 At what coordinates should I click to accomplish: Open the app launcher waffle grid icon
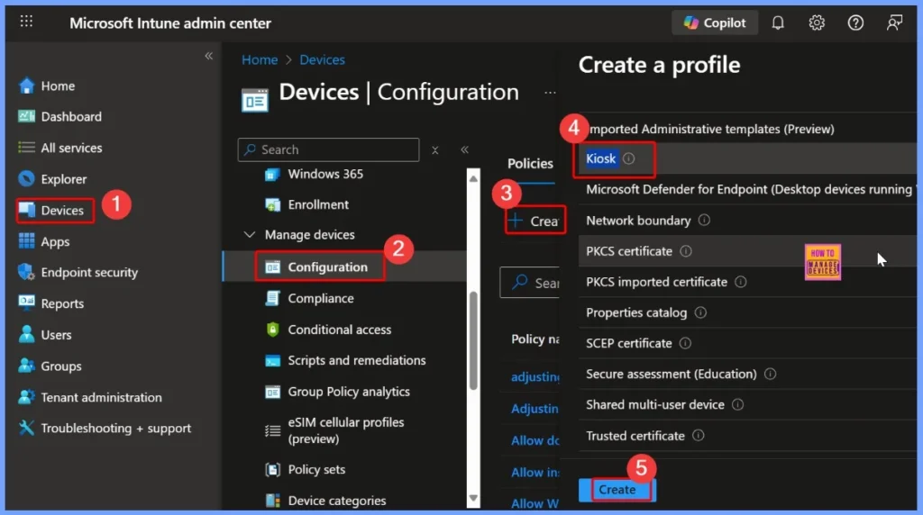click(26, 23)
